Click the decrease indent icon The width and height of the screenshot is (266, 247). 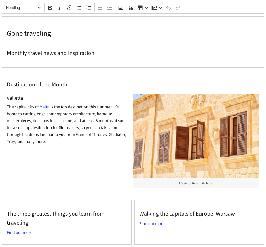[x=100, y=8]
